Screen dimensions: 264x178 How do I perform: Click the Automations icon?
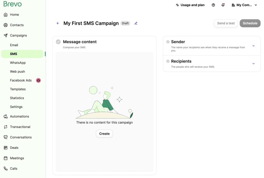tap(5, 117)
